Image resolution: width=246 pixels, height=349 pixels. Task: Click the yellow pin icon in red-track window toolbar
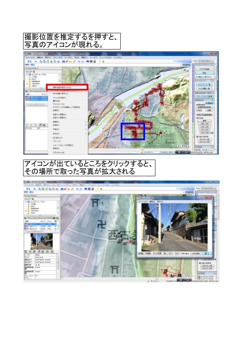pos(100,61)
